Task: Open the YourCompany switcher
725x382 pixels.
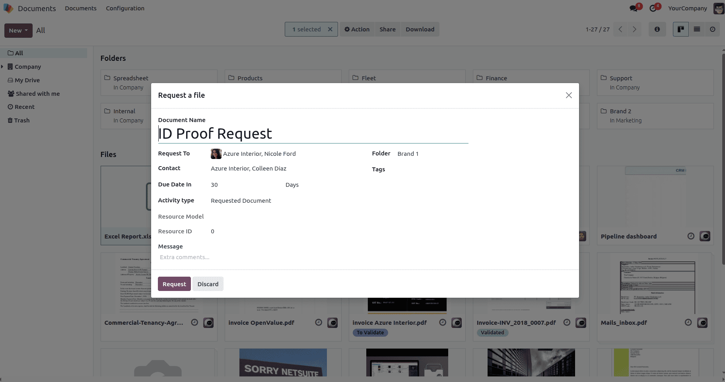Action: [x=688, y=8]
